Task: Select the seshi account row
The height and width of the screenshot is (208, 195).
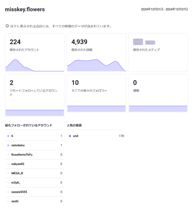Action: pos(35,201)
